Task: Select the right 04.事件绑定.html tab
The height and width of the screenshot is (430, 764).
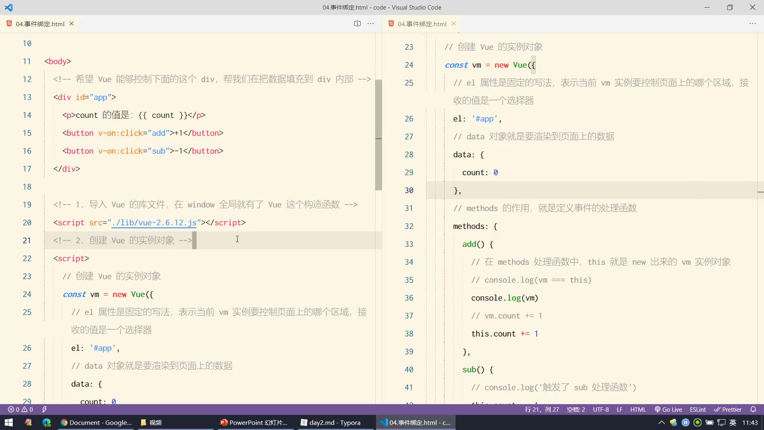Action: click(x=422, y=24)
